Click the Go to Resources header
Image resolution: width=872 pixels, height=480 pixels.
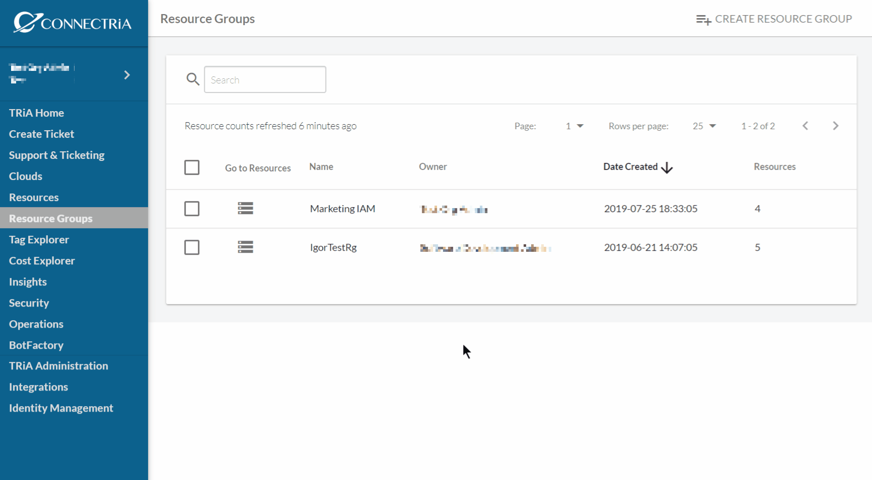tap(258, 168)
